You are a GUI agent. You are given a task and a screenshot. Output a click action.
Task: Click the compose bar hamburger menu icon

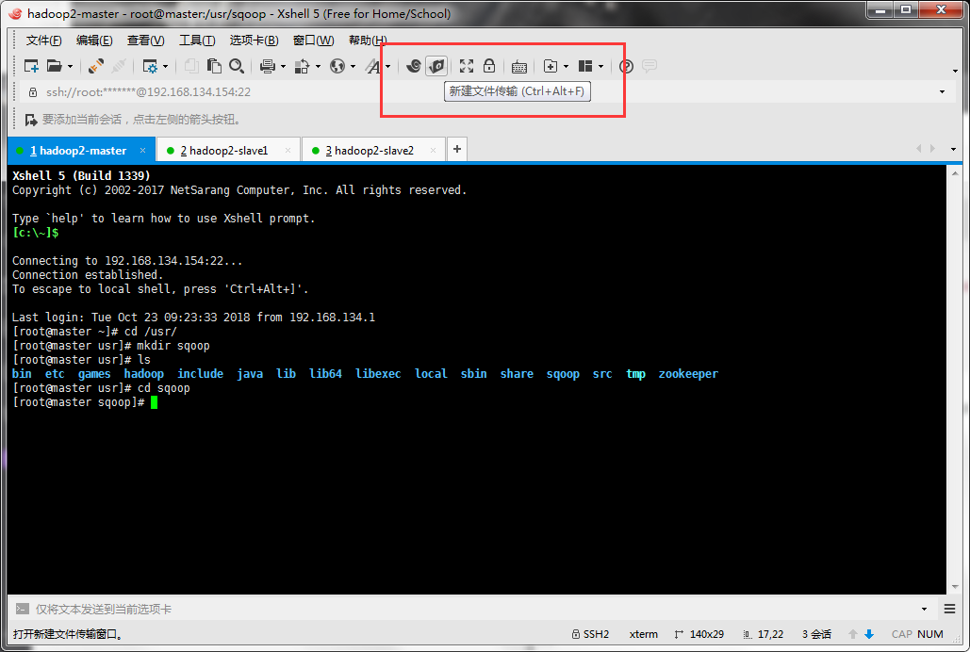(949, 610)
